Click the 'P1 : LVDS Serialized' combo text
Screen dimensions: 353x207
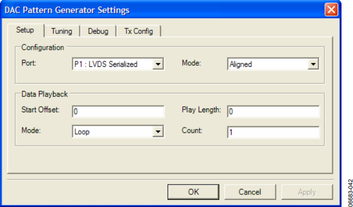106,64
